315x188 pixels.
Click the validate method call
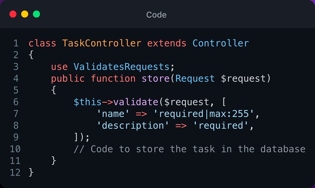pyautogui.click(x=136, y=102)
